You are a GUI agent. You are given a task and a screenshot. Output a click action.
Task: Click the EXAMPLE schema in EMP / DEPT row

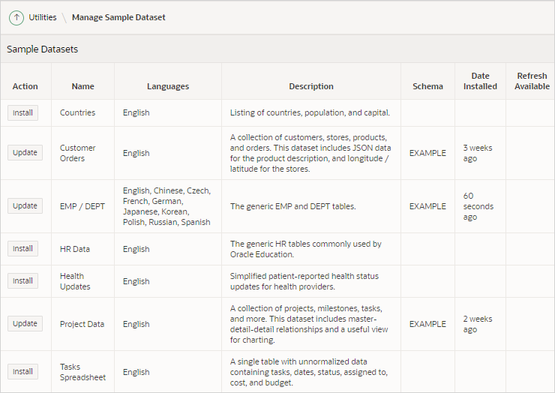tap(427, 206)
